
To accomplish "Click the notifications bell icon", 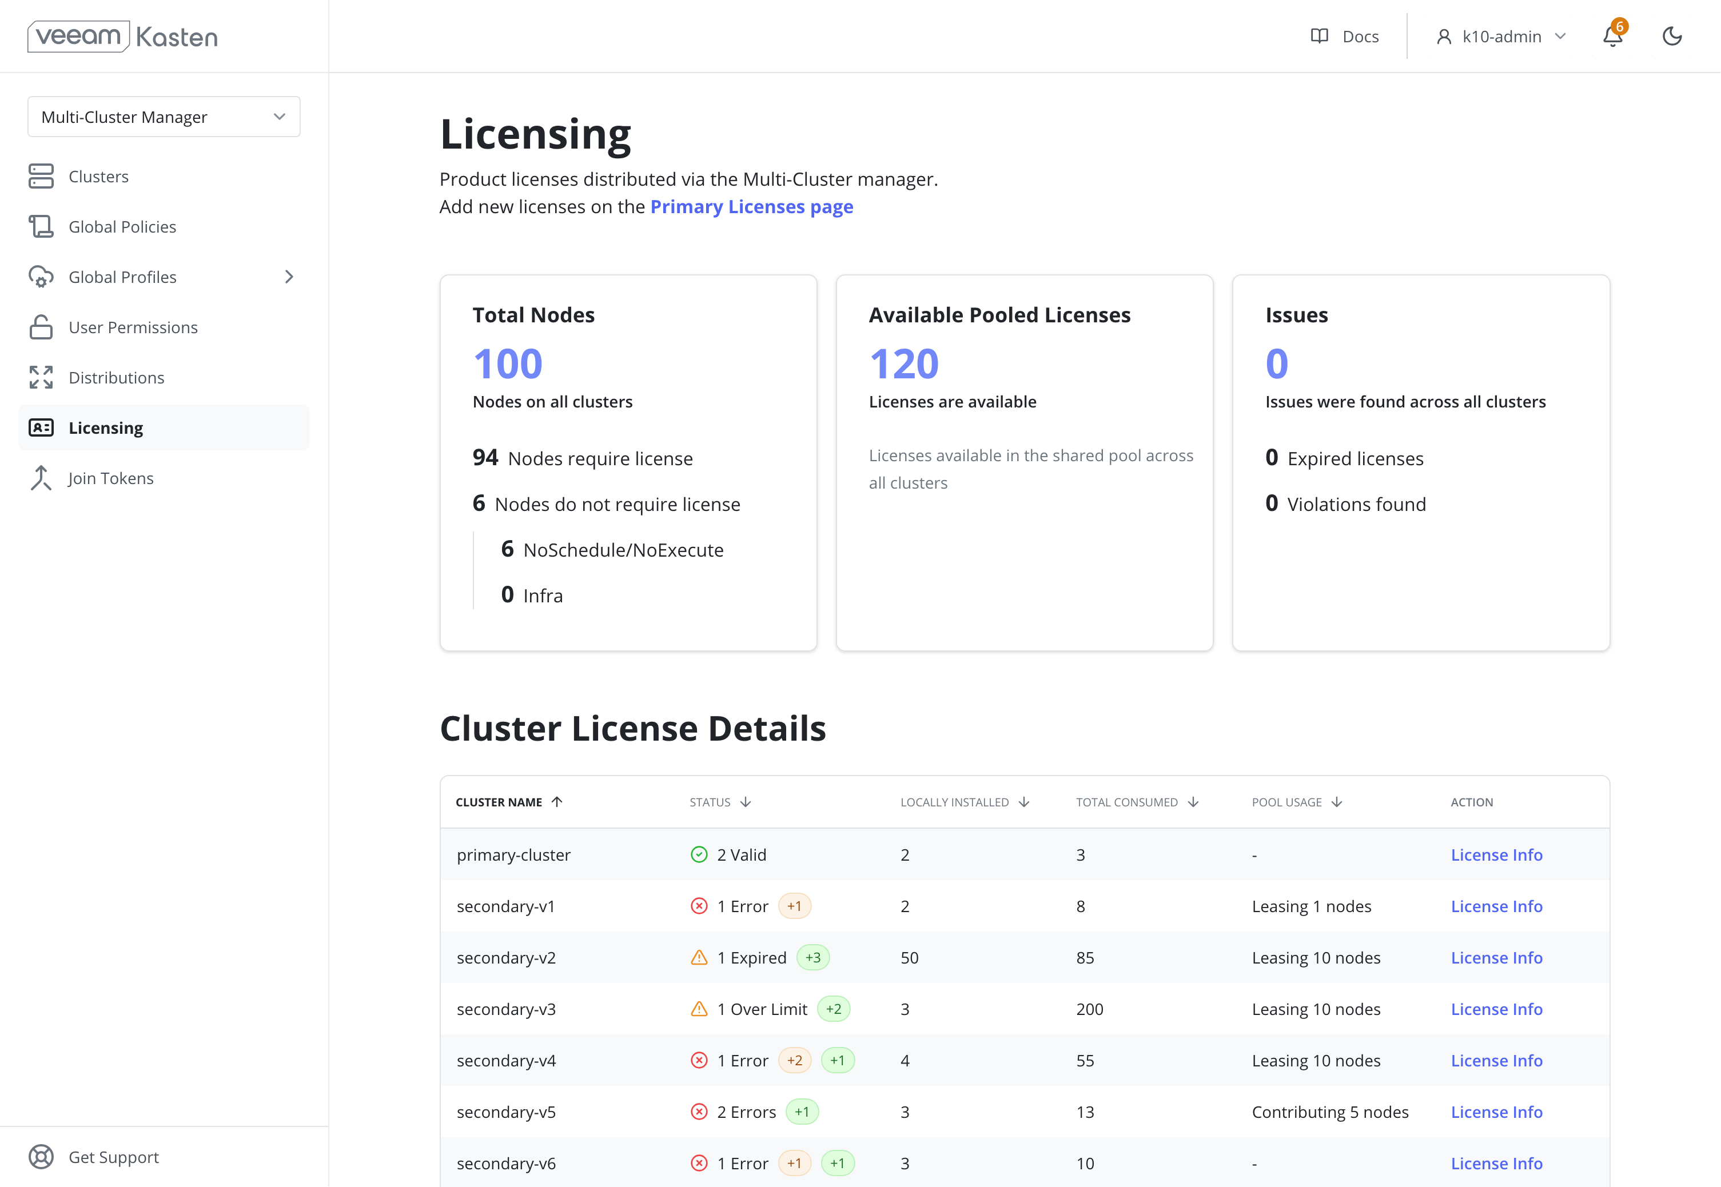I will point(1612,37).
